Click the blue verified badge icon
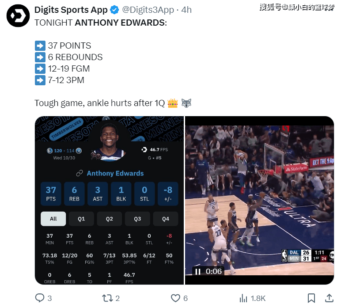The height and width of the screenshot is (308, 341). tap(114, 10)
